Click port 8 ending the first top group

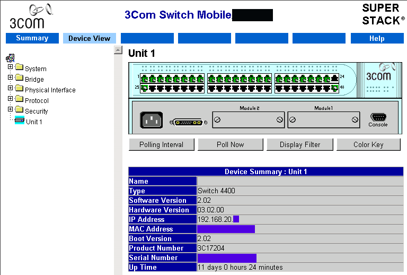click(x=200, y=79)
